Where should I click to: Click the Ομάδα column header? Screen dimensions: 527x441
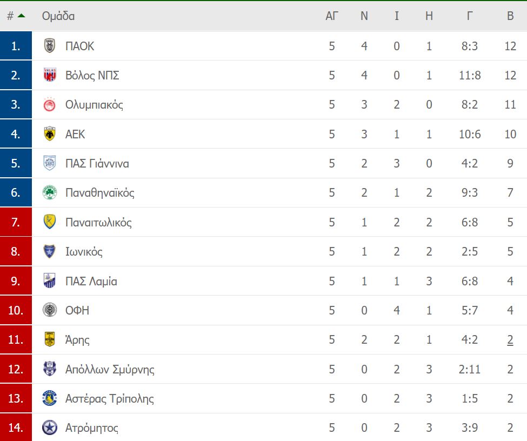(x=58, y=16)
